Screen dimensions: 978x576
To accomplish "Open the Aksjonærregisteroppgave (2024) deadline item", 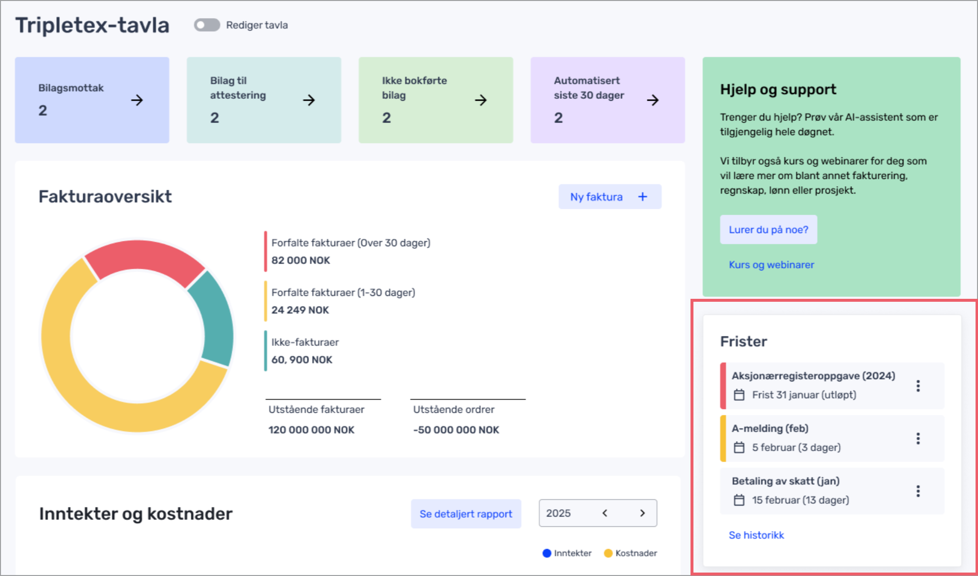I will [x=832, y=386].
